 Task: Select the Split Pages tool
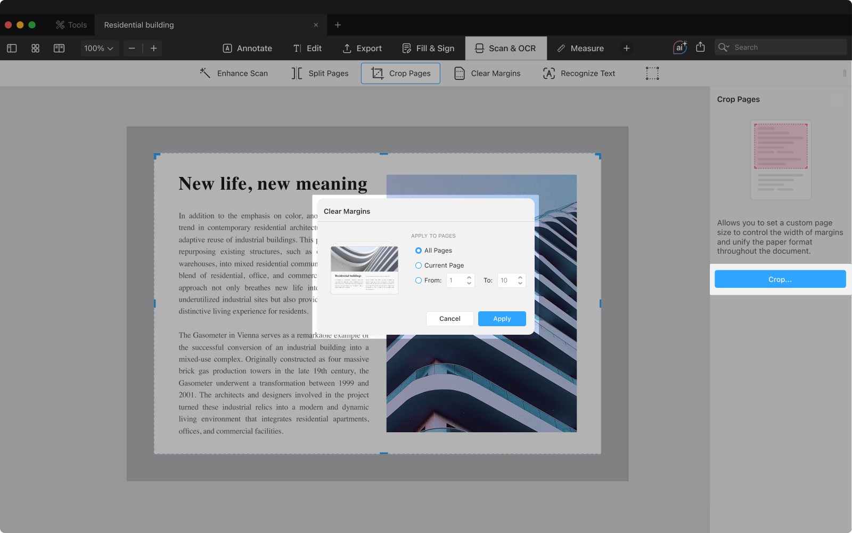pyautogui.click(x=320, y=74)
